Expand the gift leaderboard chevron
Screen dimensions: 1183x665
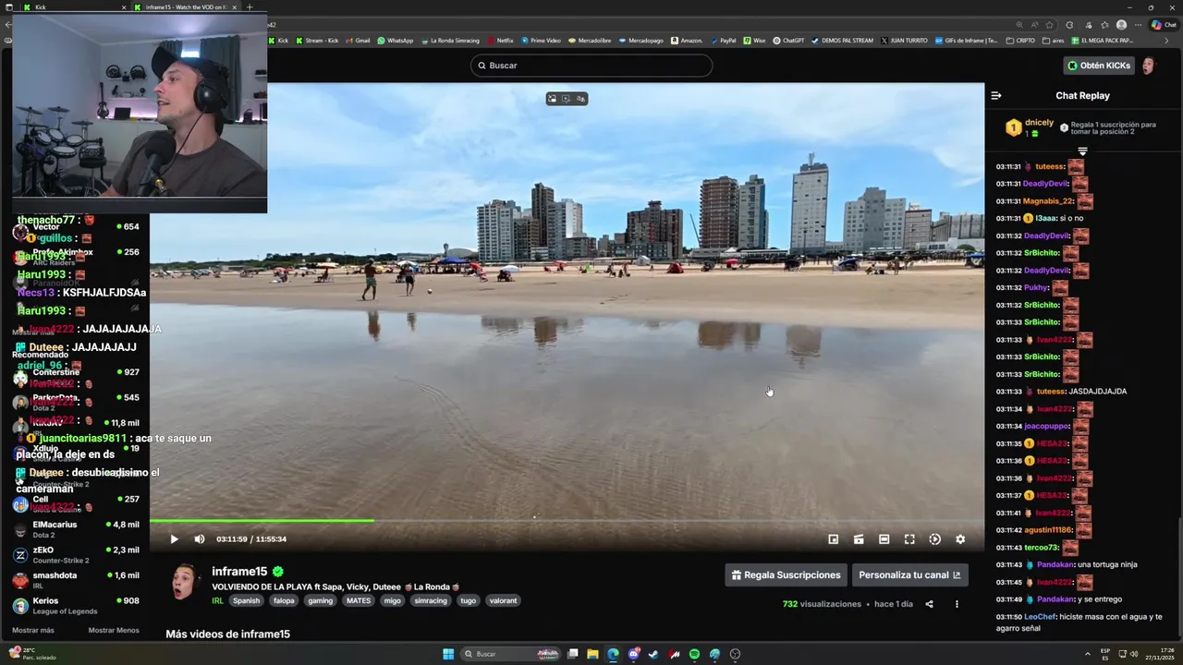(1082, 151)
